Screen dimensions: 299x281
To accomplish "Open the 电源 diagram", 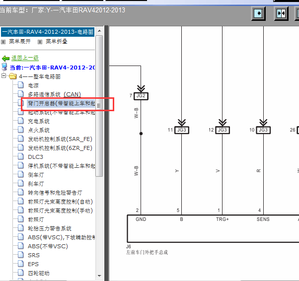I will tap(33, 85).
